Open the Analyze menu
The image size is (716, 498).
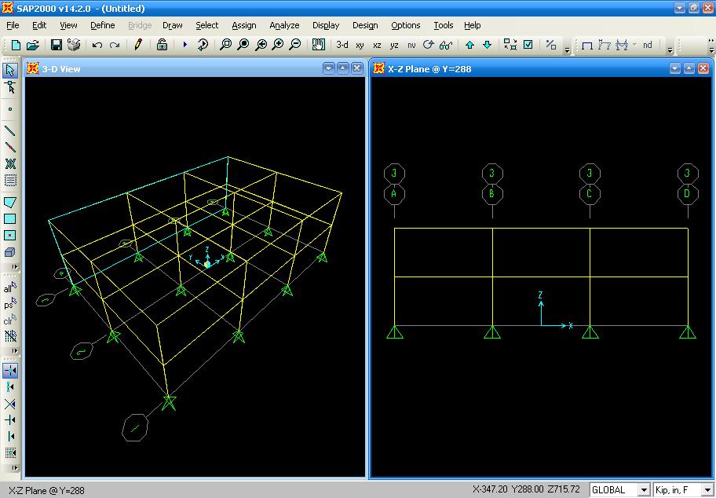284,25
